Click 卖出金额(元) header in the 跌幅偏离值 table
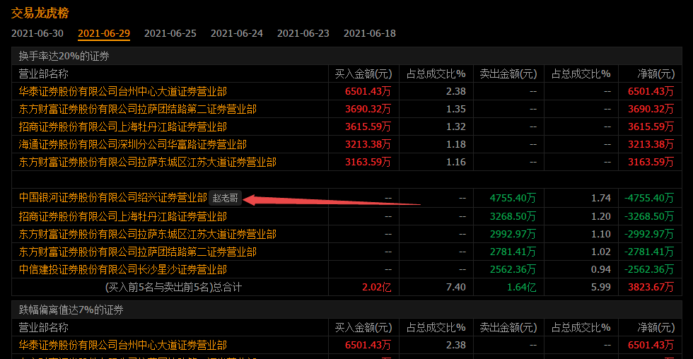Screen dimensions: 693x359 click(508, 328)
